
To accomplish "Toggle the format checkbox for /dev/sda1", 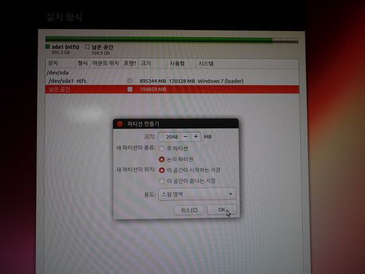I will [130, 81].
